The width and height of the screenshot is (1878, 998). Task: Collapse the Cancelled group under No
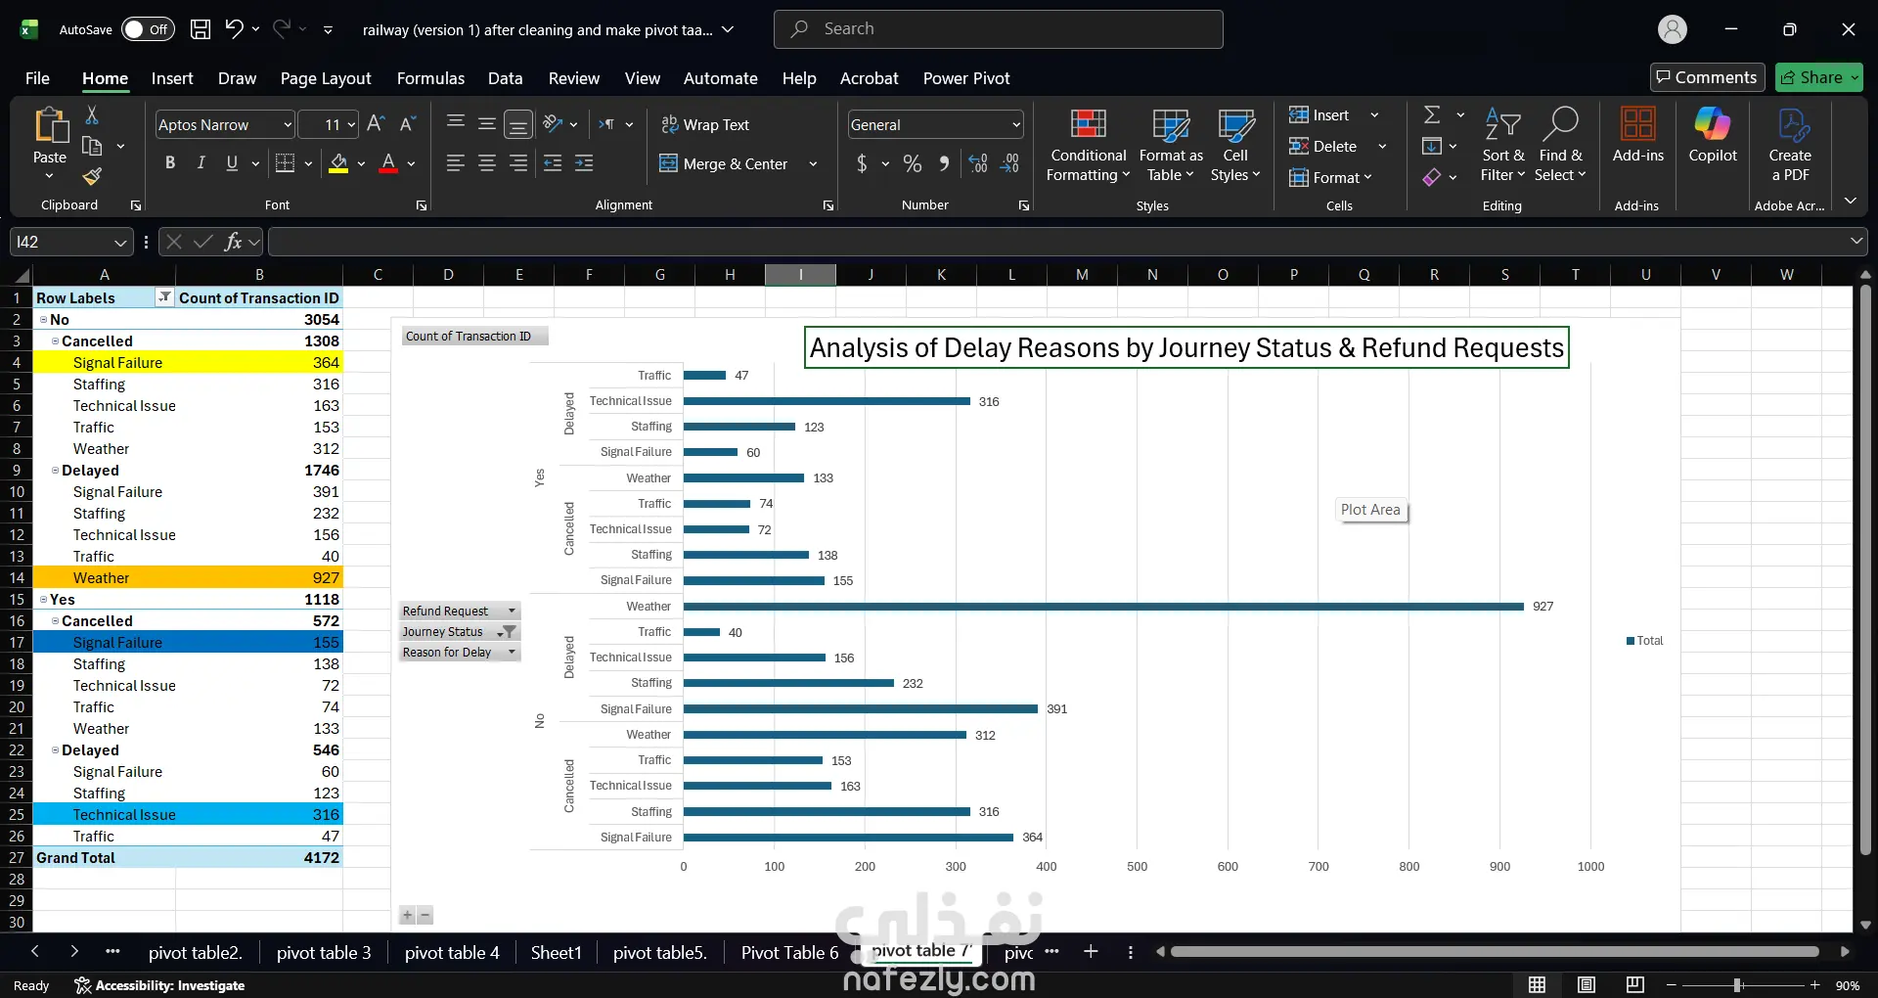(x=56, y=341)
